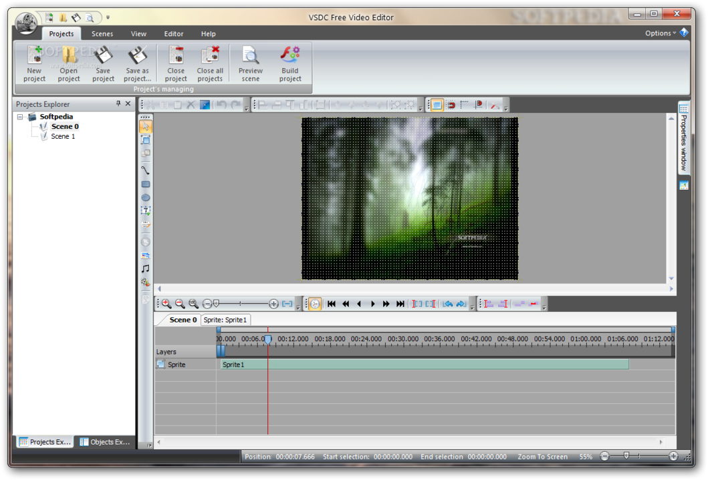Toggle the red magnet snapping button

click(x=451, y=105)
